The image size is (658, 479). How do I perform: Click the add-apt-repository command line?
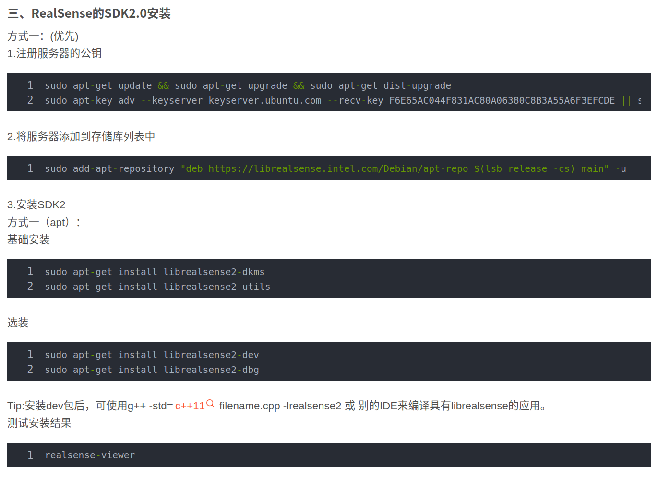[335, 168]
